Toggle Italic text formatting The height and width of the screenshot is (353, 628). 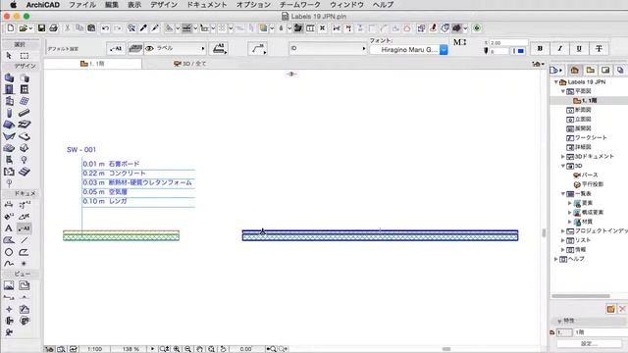[x=559, y=48]
